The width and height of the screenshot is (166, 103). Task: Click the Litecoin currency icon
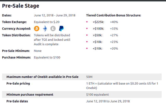pos(53,28)
